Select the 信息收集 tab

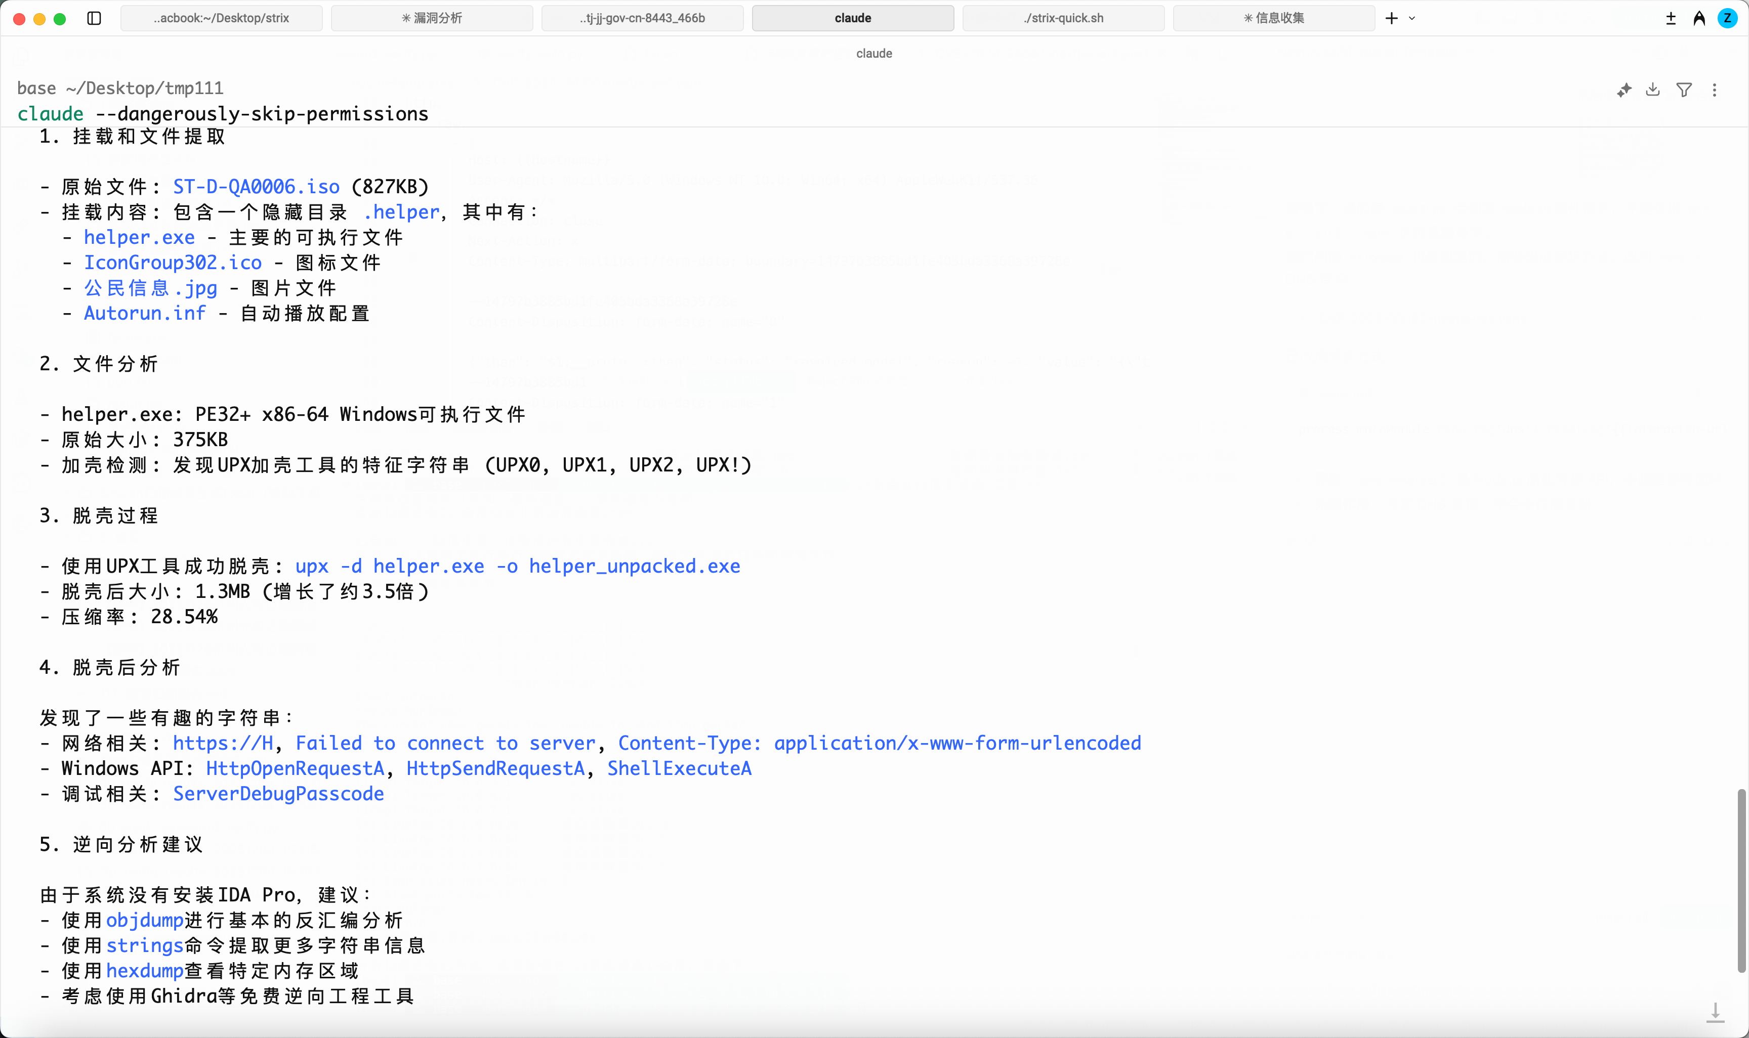(1273, 18)
